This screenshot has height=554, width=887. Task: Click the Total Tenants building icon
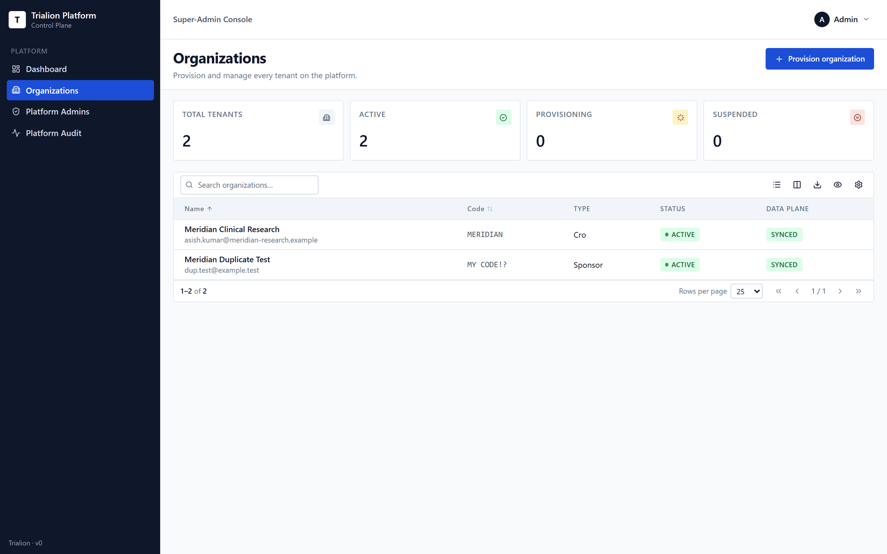tap(327, 118)
